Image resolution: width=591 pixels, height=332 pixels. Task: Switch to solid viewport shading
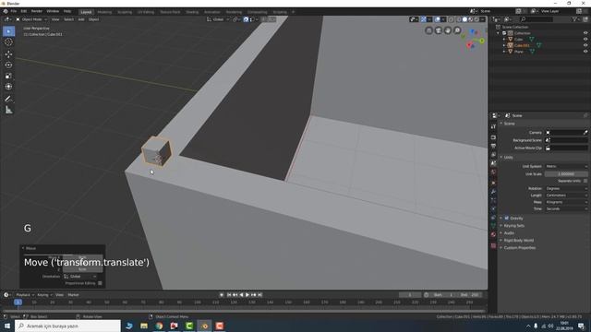pos(464,19)
